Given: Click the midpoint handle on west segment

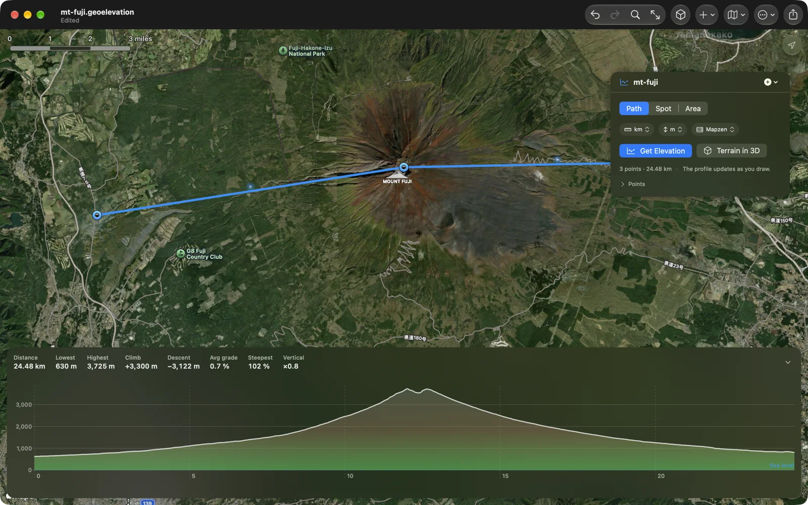Looking at the screenshot, I should (250, 186).
